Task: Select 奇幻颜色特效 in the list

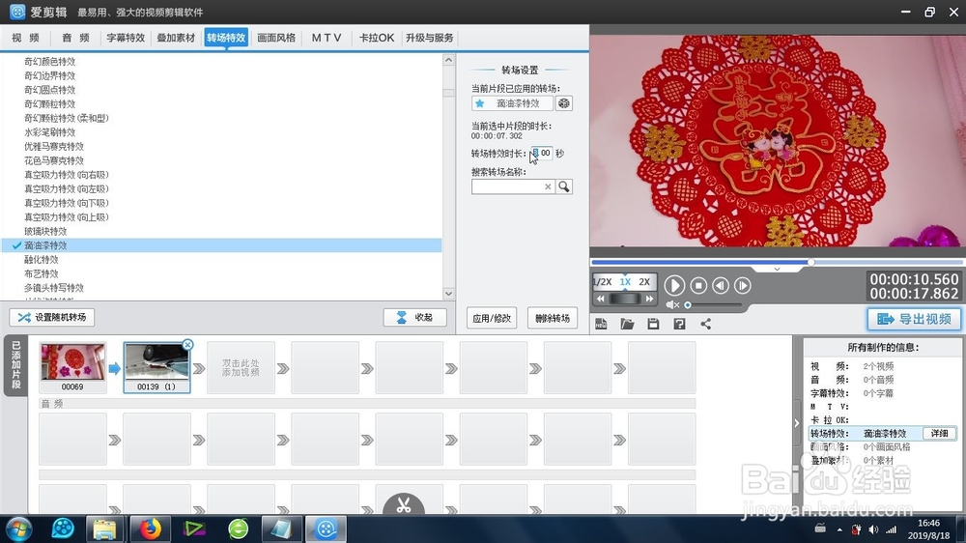Action: click(49, 62)
